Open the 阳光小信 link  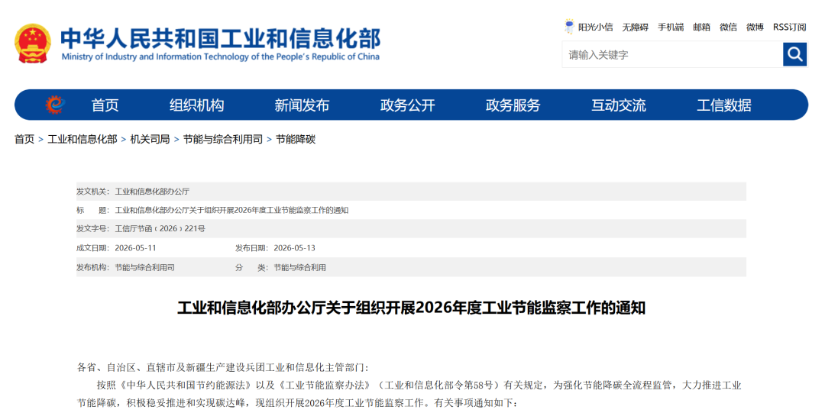pyautogui.click(x=596, y=27)
